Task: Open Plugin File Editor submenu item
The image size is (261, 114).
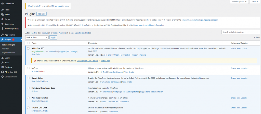Action: pos(8,53)
